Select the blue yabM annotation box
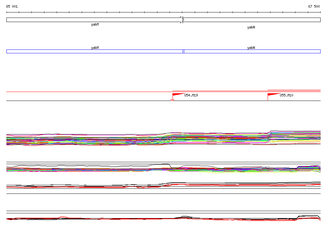The image size is (327, 228). pos(94,51)
